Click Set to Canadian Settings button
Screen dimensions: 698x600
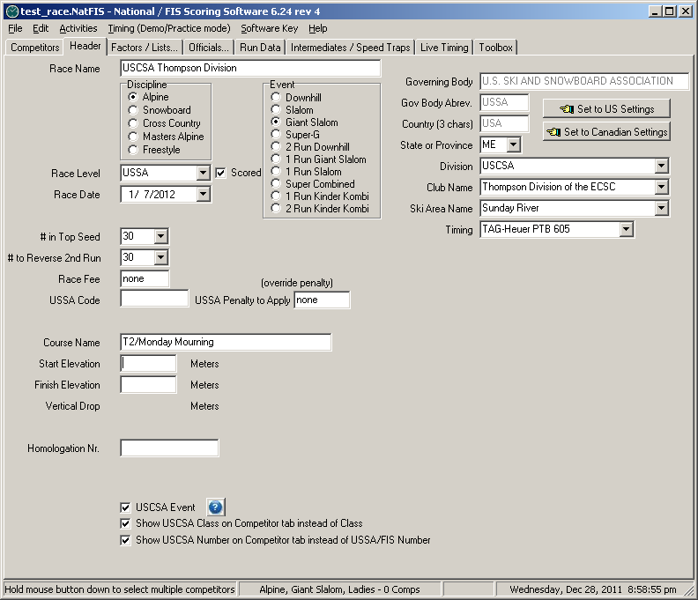pyautogui.click(x=606, y=132)
